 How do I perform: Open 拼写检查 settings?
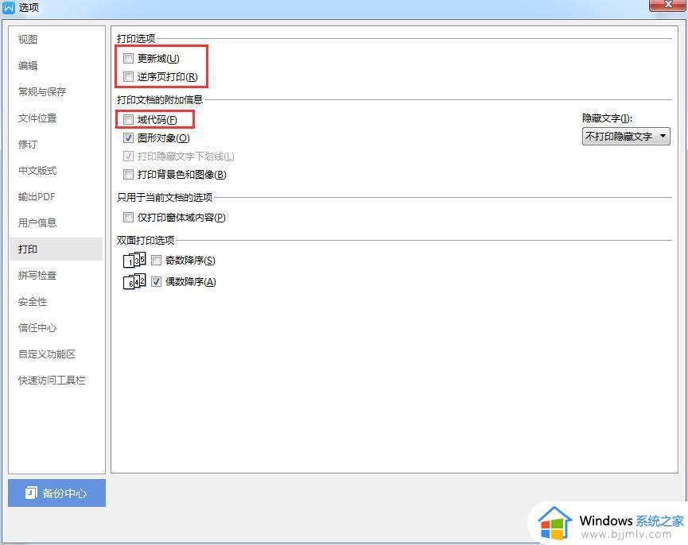(56, 275)
